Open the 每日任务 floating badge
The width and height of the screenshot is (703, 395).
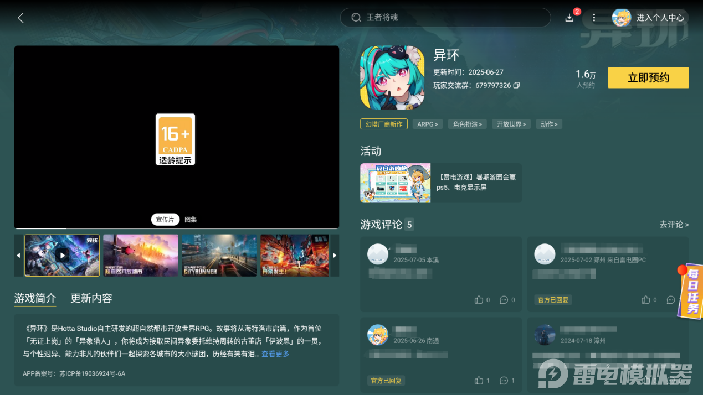[x=691, y=292]
